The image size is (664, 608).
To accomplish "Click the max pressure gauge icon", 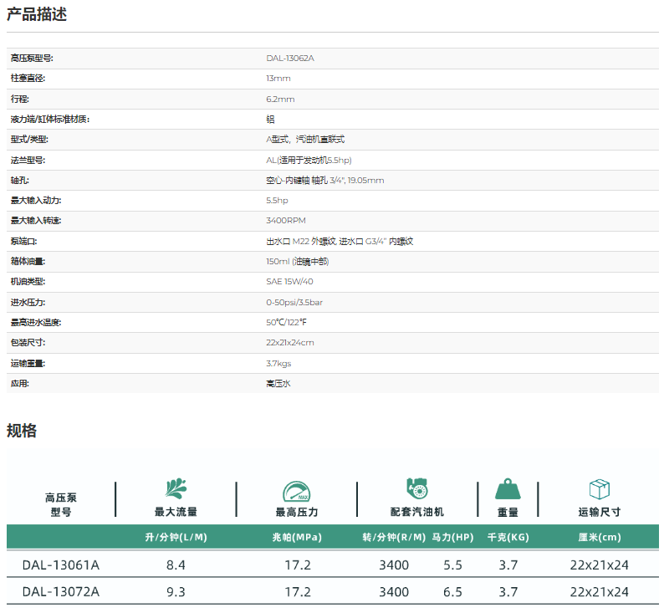I will 296,490.
